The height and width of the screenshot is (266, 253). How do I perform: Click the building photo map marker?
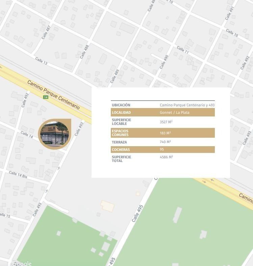(54, 134)
